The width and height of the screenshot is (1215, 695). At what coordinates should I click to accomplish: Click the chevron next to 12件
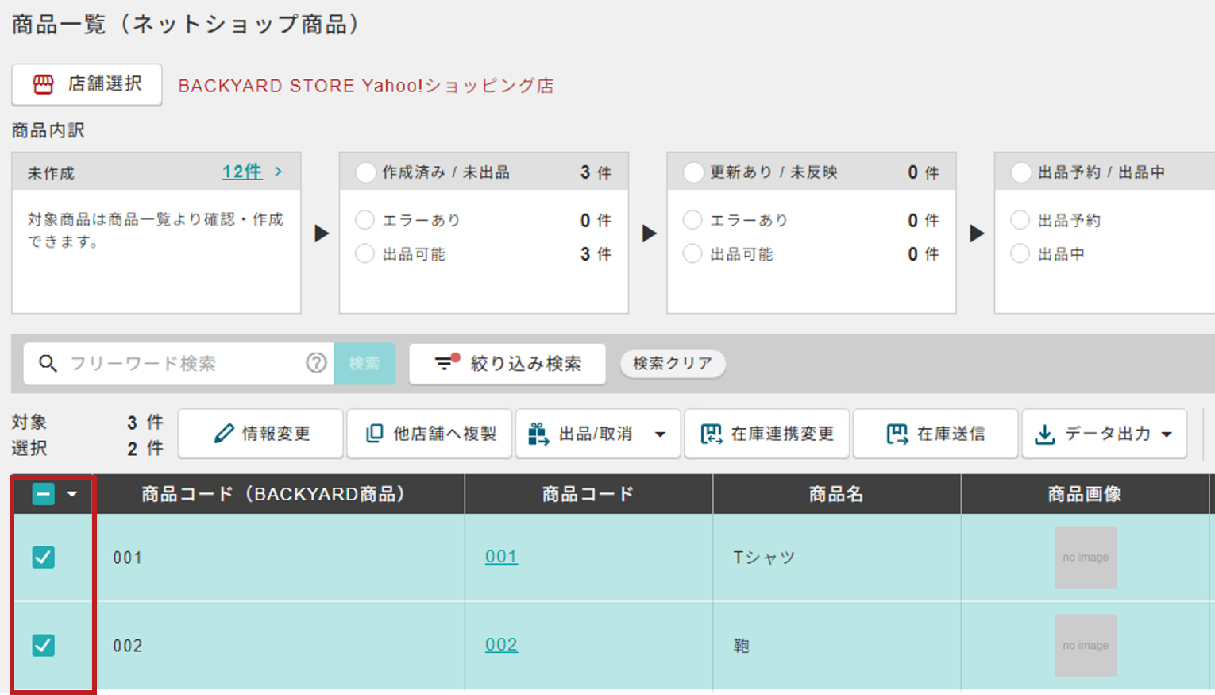[x=278, y=172]
